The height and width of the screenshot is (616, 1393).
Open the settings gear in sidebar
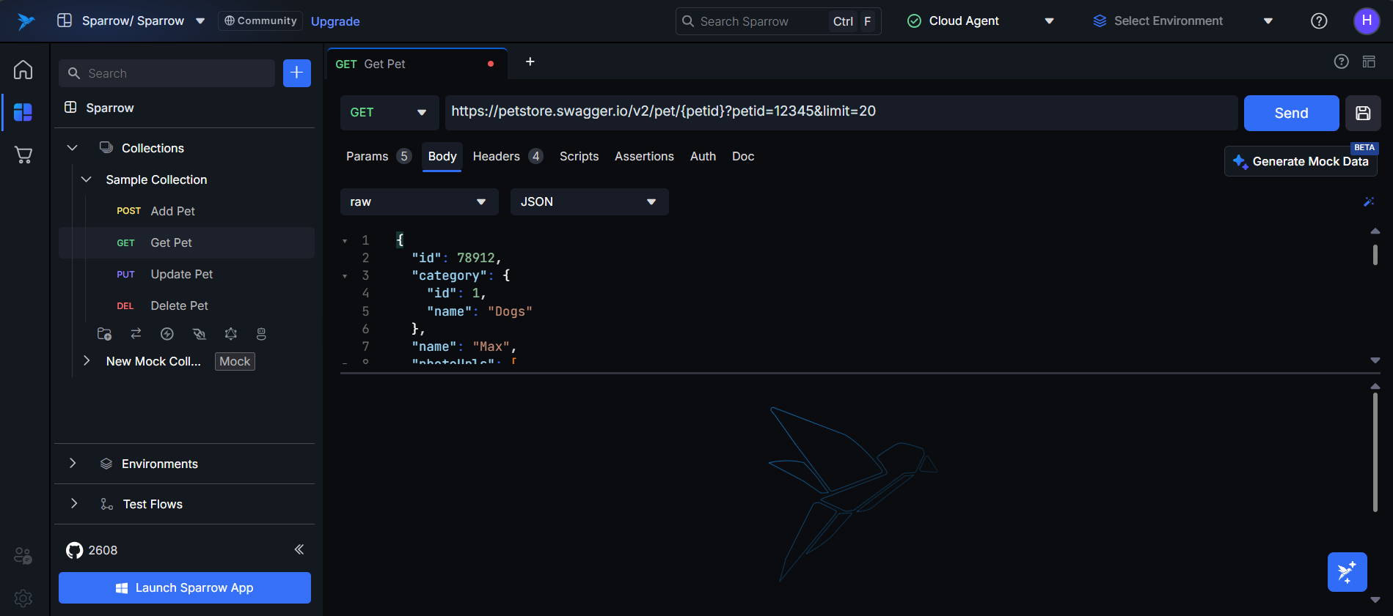pyautogui.click(x=23, y=598)
